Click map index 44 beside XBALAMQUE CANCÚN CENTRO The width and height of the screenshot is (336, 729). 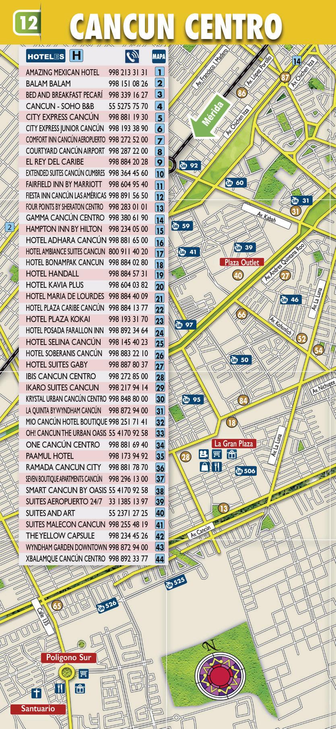(160, 559)
